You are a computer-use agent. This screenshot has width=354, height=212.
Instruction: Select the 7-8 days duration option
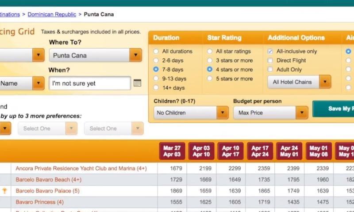[x=156, y=70]
